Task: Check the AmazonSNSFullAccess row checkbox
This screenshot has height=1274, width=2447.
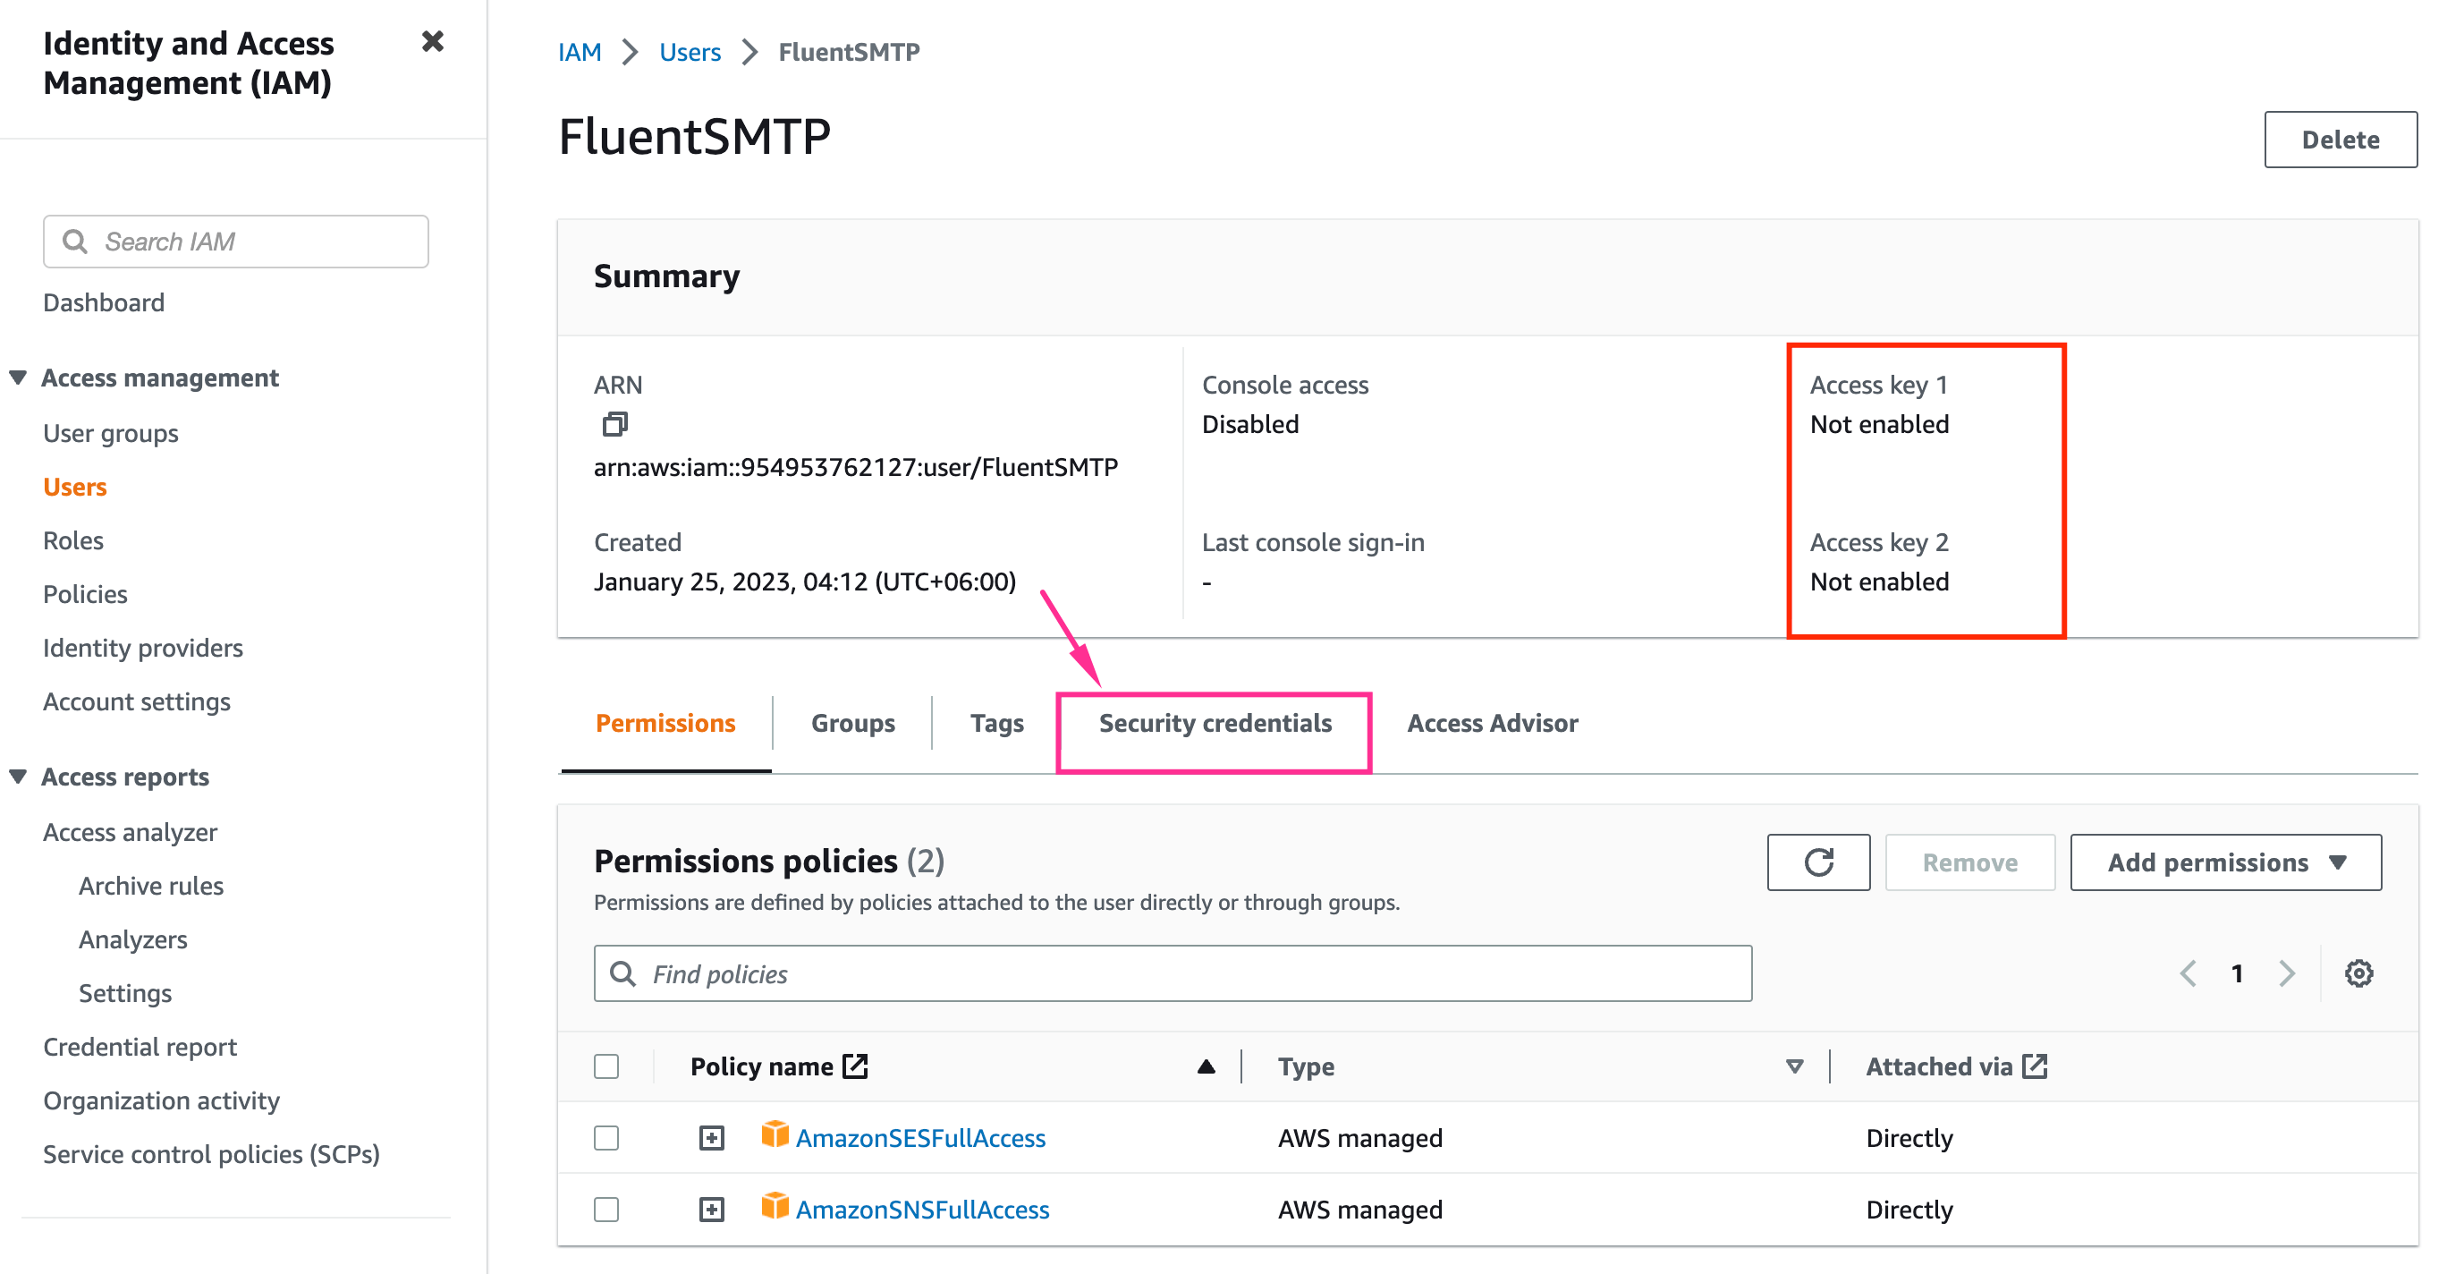Action: pos(606,1209)
